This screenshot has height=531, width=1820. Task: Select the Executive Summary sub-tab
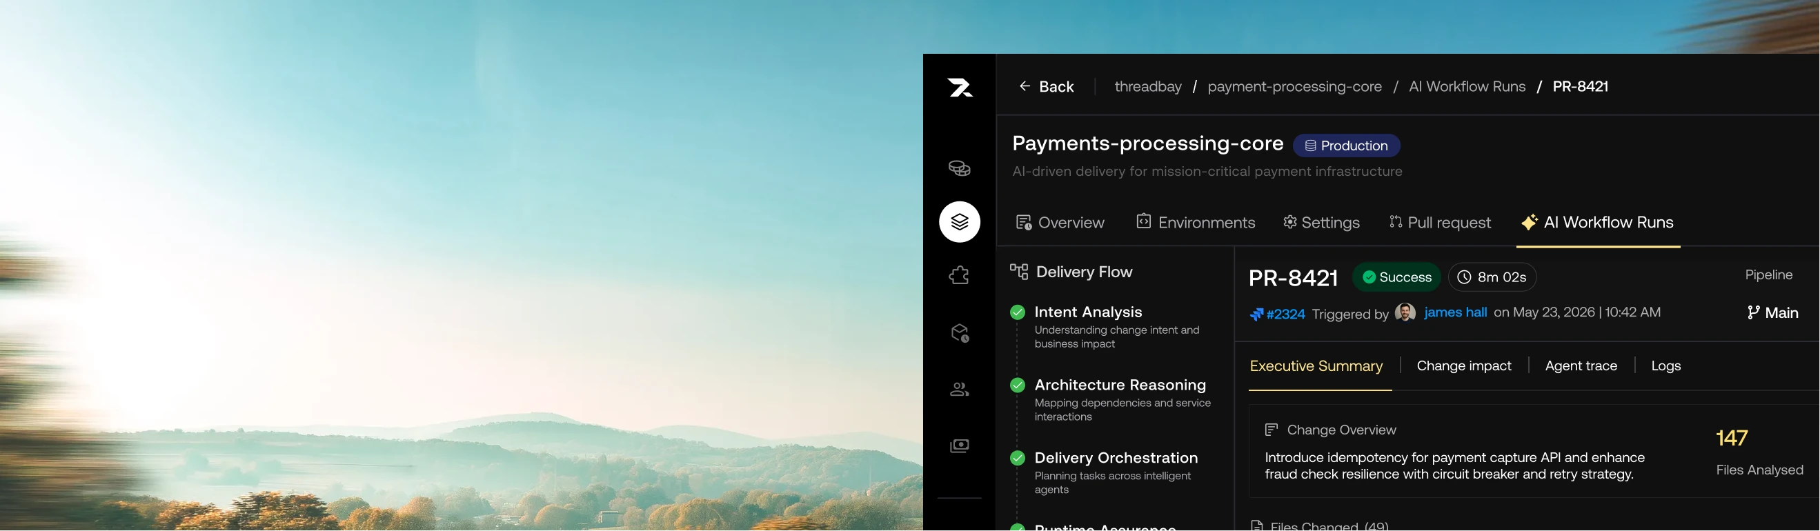1316,365
